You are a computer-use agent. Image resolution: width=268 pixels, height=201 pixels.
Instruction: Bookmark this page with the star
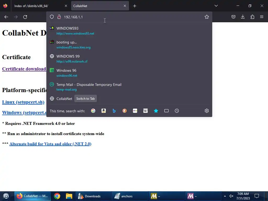207,17
